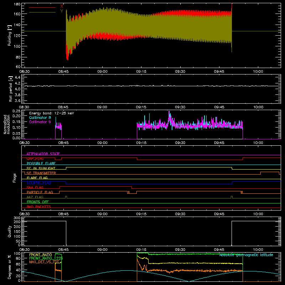This screenshot has height=285, width=285.
Task: Click the green FRONT_RATIO_1225 legend entry
Action: coord(46,258)
